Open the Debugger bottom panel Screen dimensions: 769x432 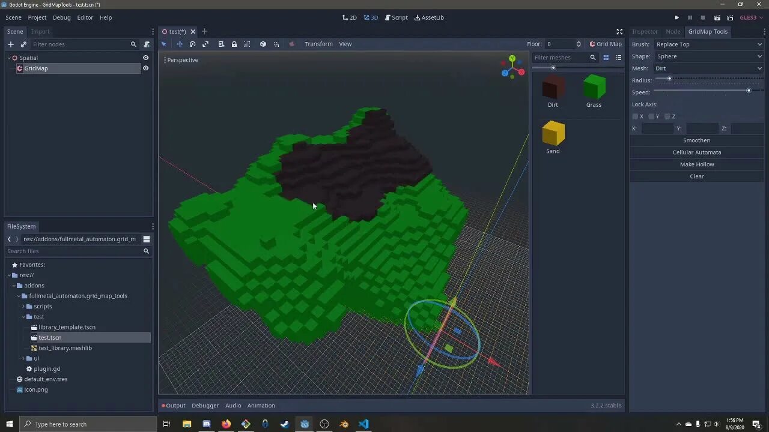click(x=205, y=406)
